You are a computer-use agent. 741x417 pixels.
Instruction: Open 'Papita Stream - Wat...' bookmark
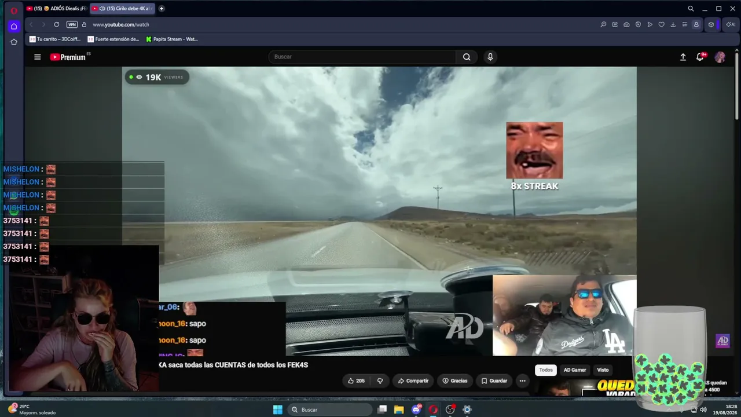[172, 39]
